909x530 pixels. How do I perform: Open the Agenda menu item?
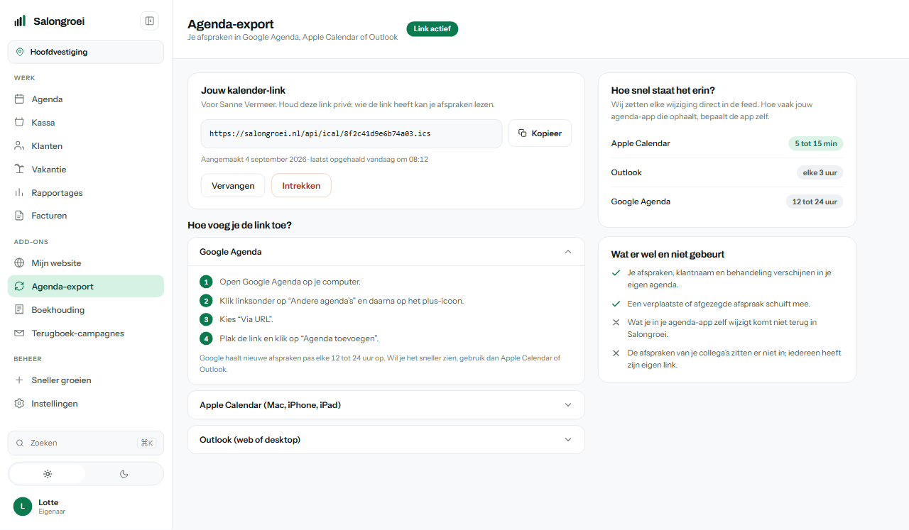click(x=86, y=99)
